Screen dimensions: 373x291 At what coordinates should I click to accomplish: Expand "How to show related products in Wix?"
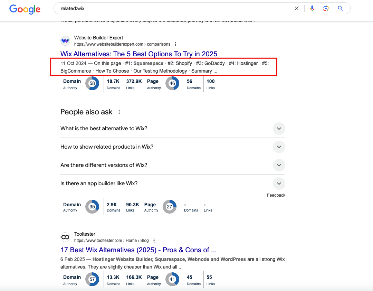279,147
